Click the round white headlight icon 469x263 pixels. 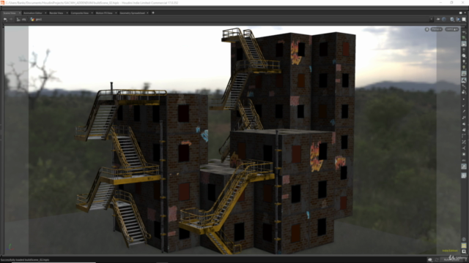click(x=464, y=56)
